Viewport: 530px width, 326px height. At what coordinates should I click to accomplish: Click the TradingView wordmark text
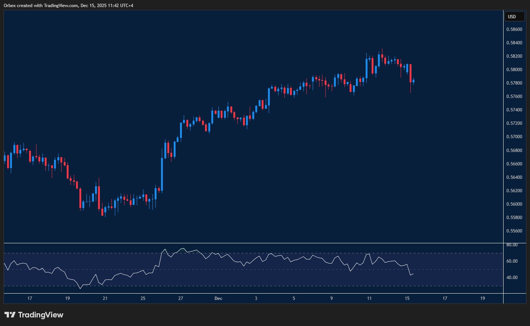click(x=41, y=315)
